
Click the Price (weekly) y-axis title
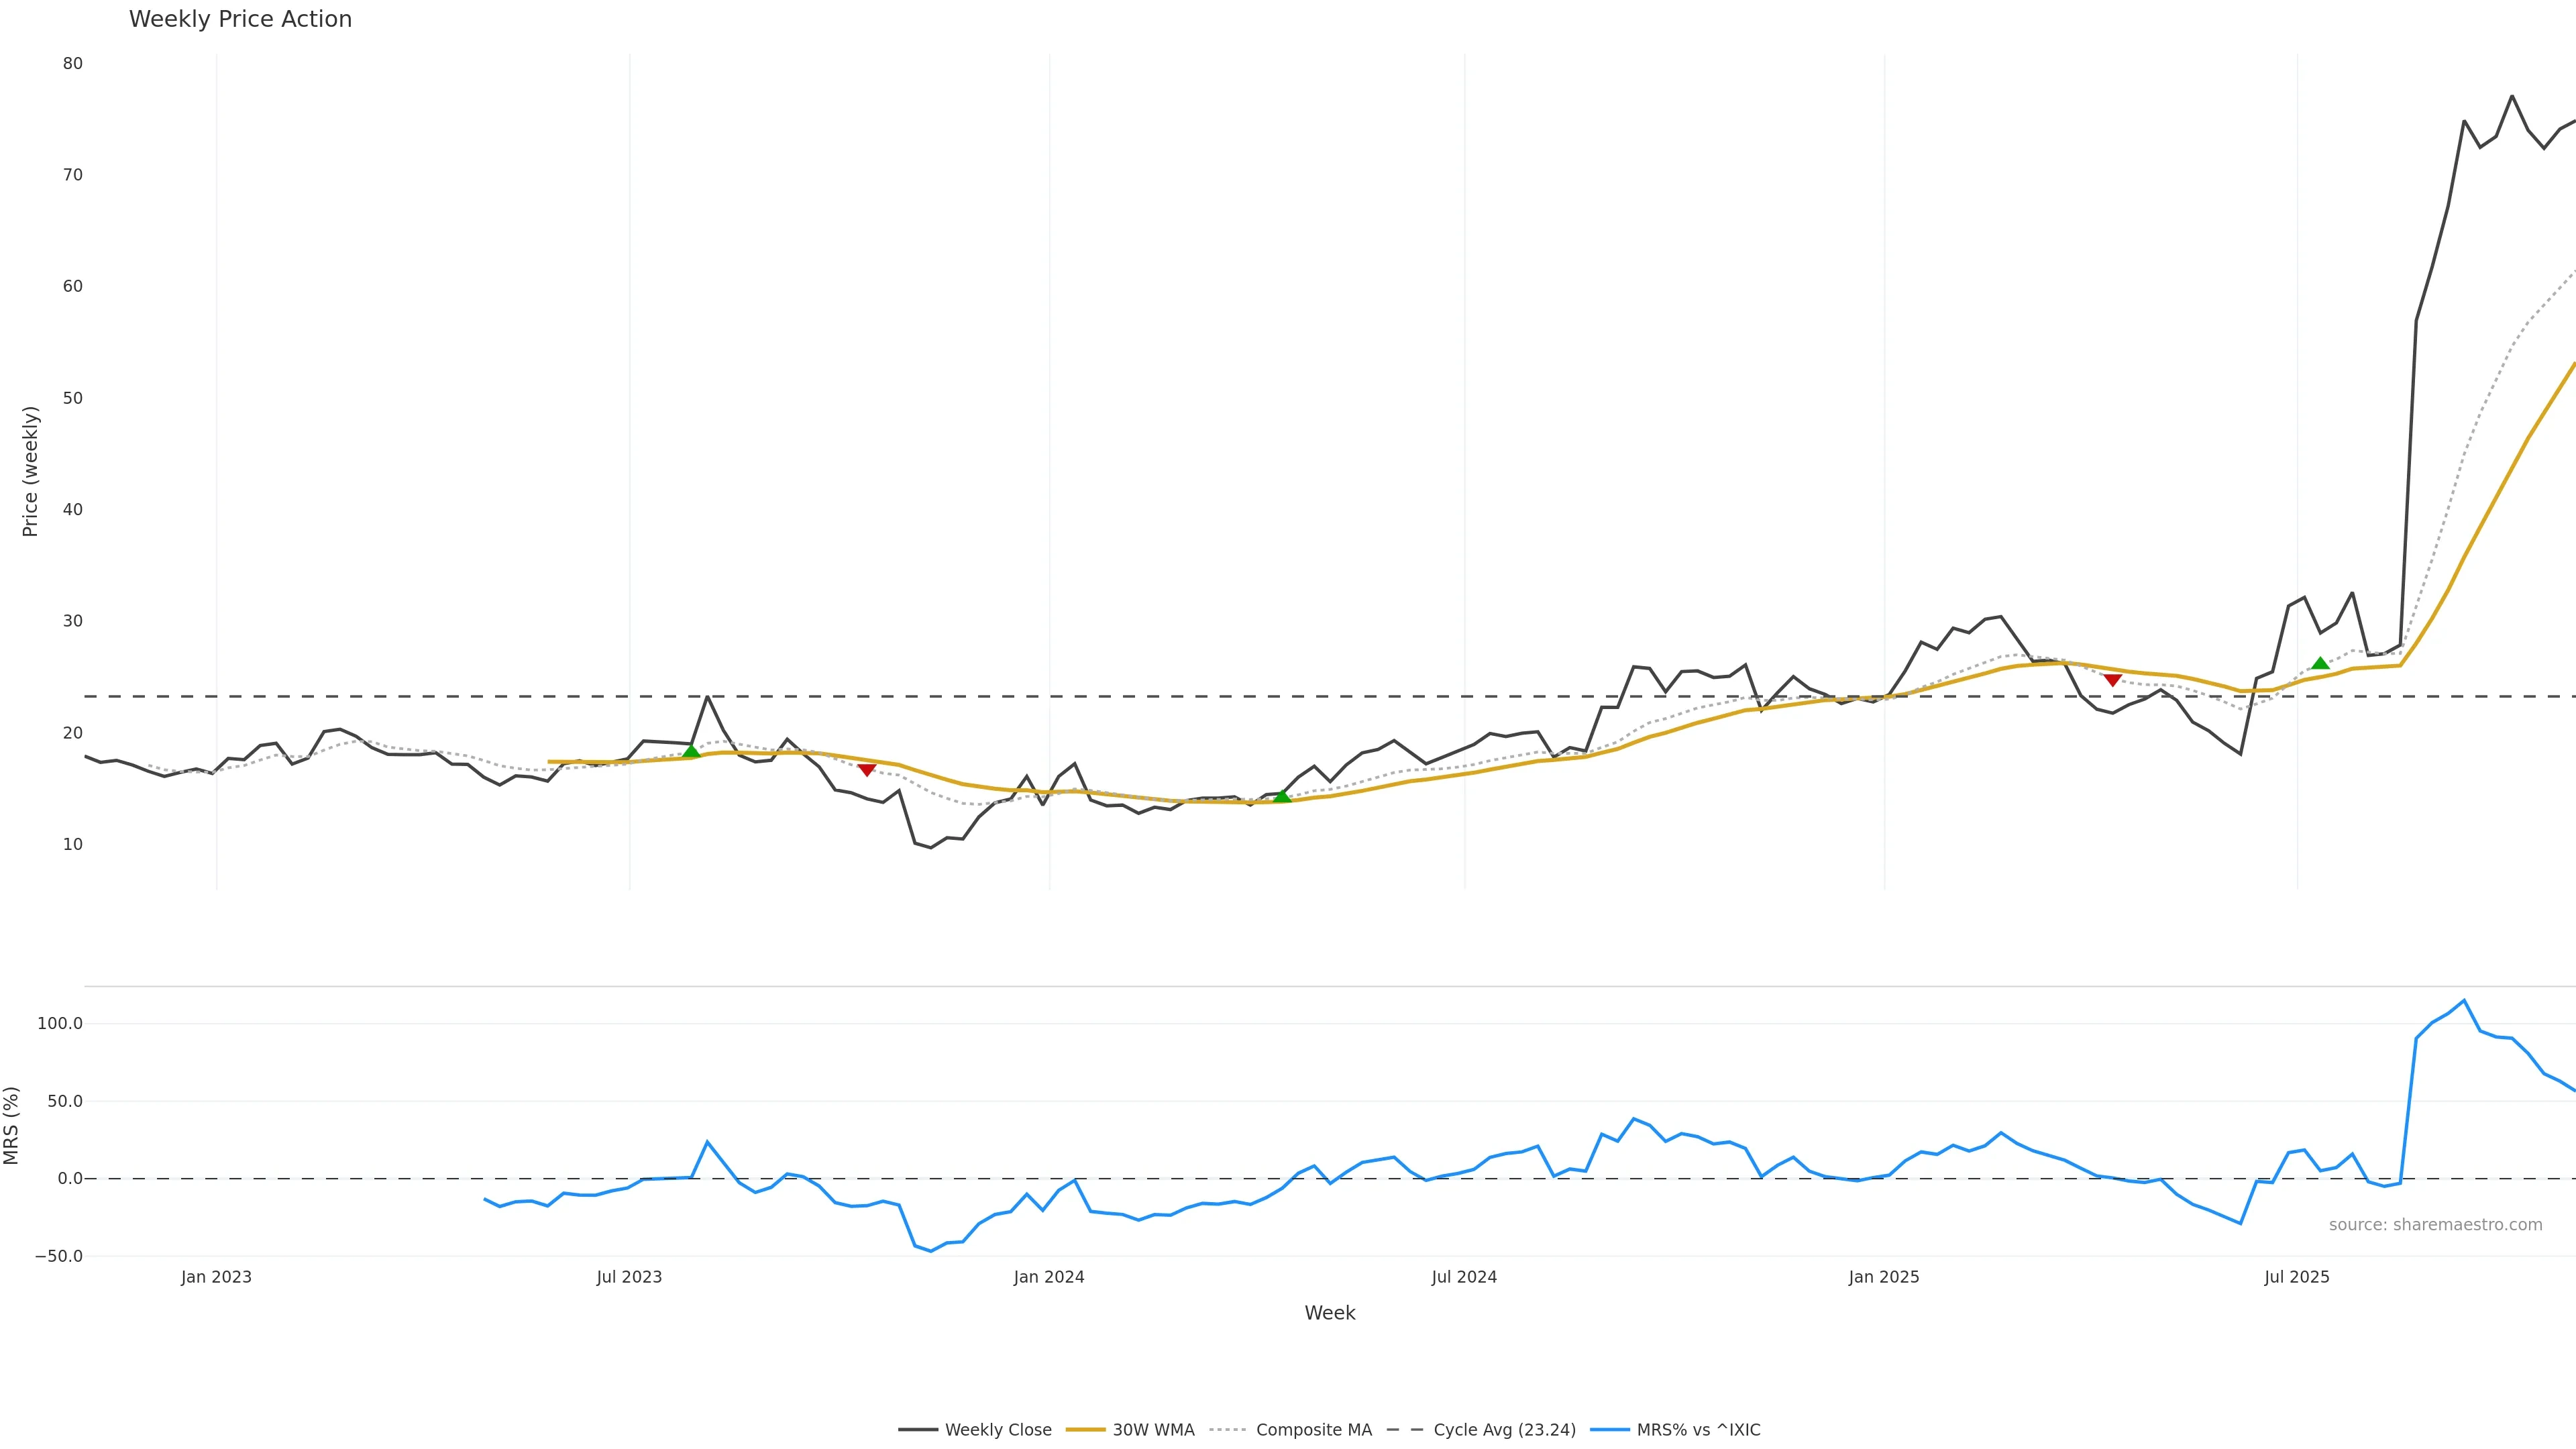pyautogui.click(x=30, y=471)
